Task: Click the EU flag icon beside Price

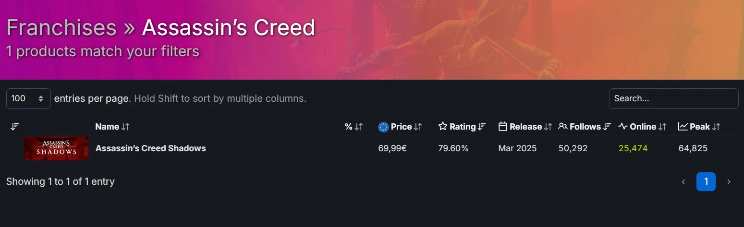Action: (x=383, y=127)
